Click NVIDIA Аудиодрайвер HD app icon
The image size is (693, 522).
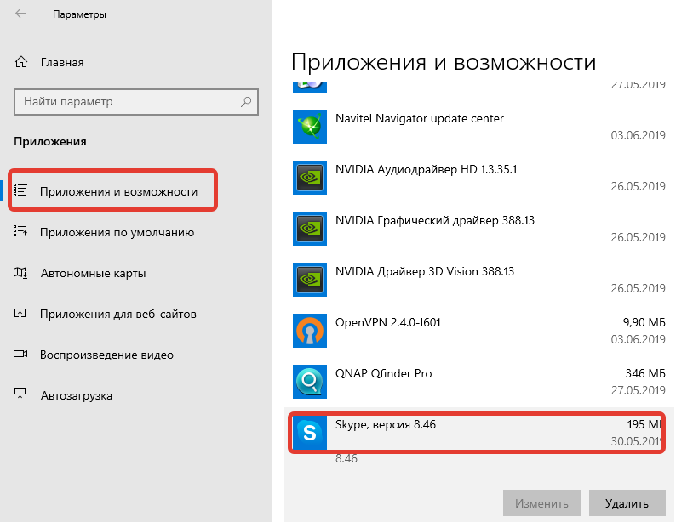pyautogui.click(x=310, y=178)
